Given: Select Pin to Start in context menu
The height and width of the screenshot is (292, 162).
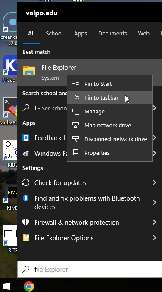Looking at the screenshot, I should [109, 84].
